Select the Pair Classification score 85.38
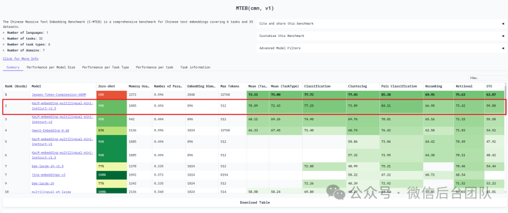508x213 pixels. coord(402,95)
